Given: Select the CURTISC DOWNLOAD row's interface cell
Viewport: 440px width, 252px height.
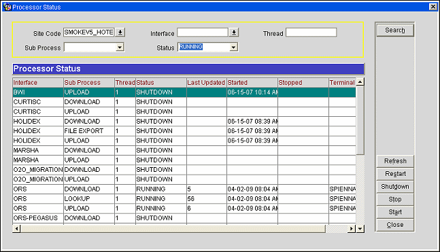Looking at the screenshot, I should [38, 102].
